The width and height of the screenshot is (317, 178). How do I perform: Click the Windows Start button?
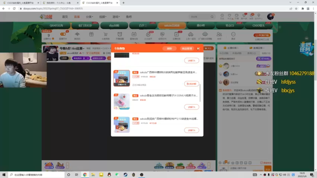[x=4, y=174]
